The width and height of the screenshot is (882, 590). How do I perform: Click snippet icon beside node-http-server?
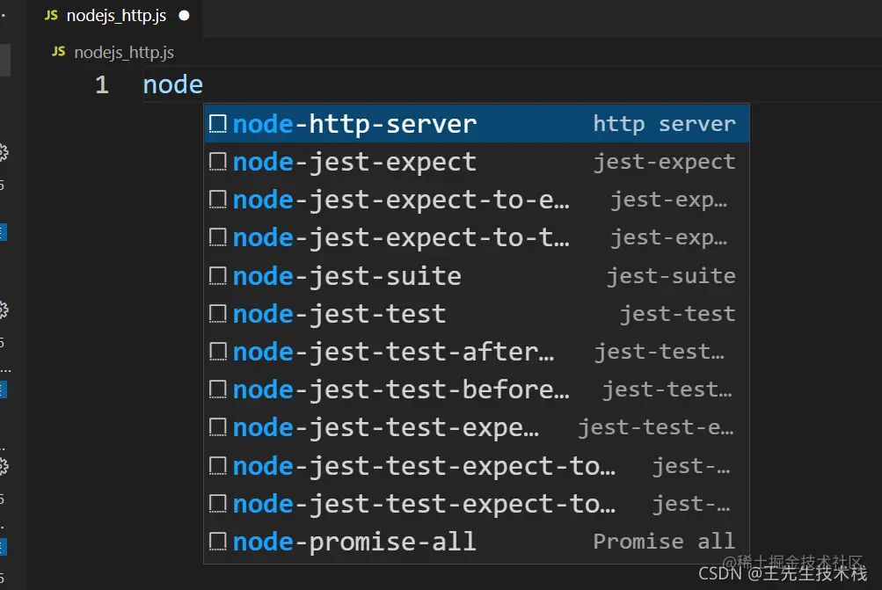[x=218, y=124]
